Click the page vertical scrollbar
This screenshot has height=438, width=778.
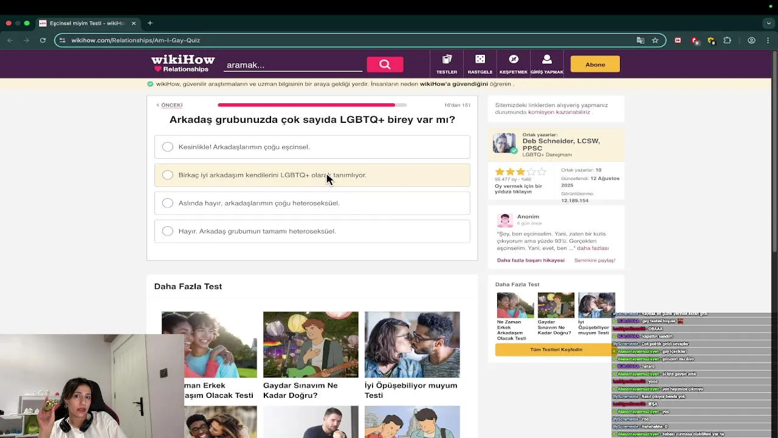pyautogui.click(x=774, y=152)
